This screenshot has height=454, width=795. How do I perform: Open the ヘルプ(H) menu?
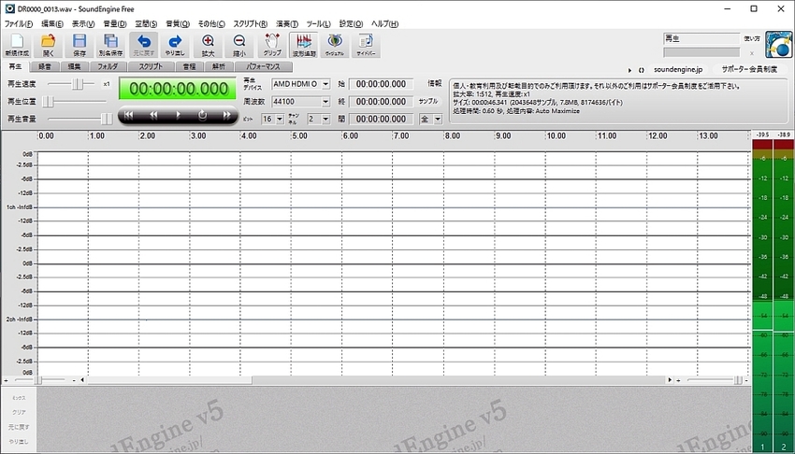click(384, 23)
